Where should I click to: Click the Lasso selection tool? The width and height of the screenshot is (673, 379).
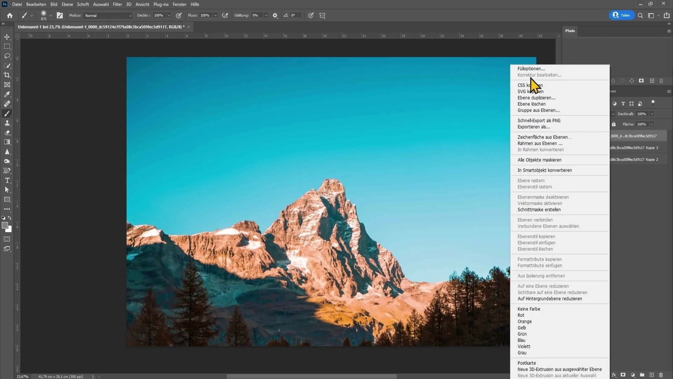[7, 56]
